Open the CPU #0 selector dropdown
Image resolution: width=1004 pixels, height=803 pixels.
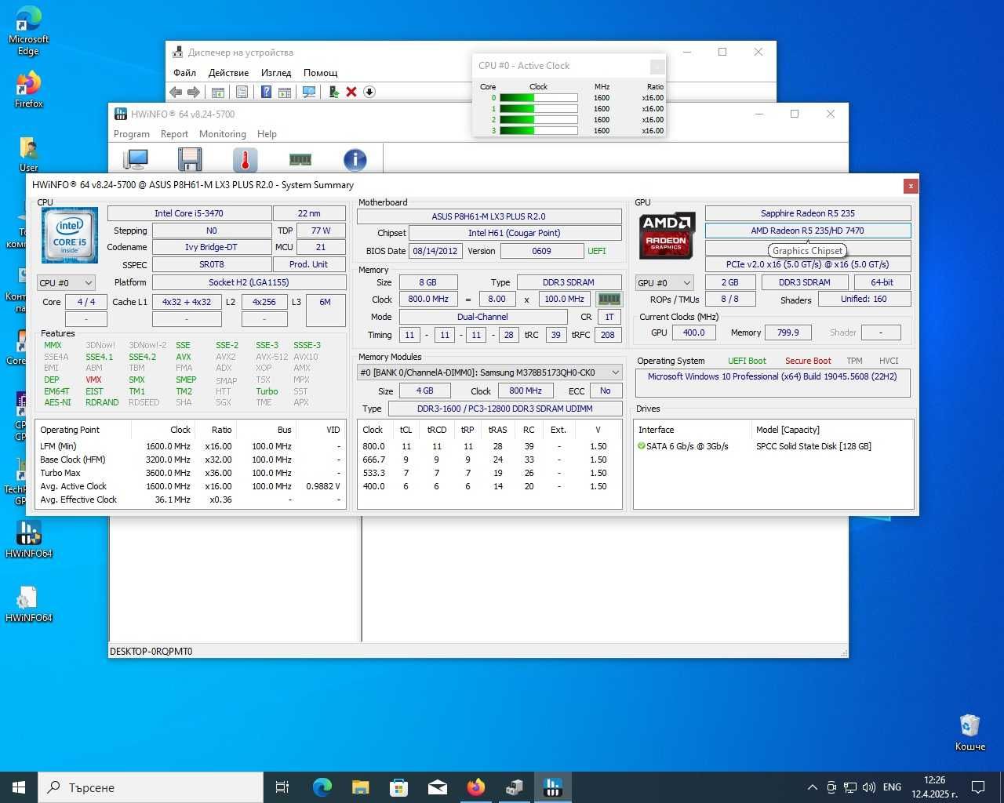point(66,282)
